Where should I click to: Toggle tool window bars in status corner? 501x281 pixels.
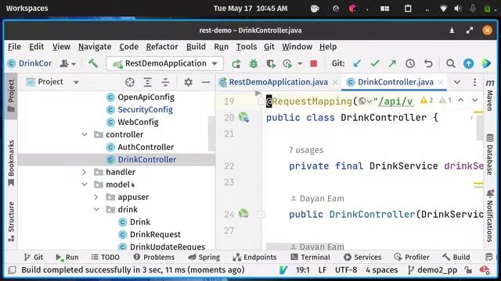point(13,270)
